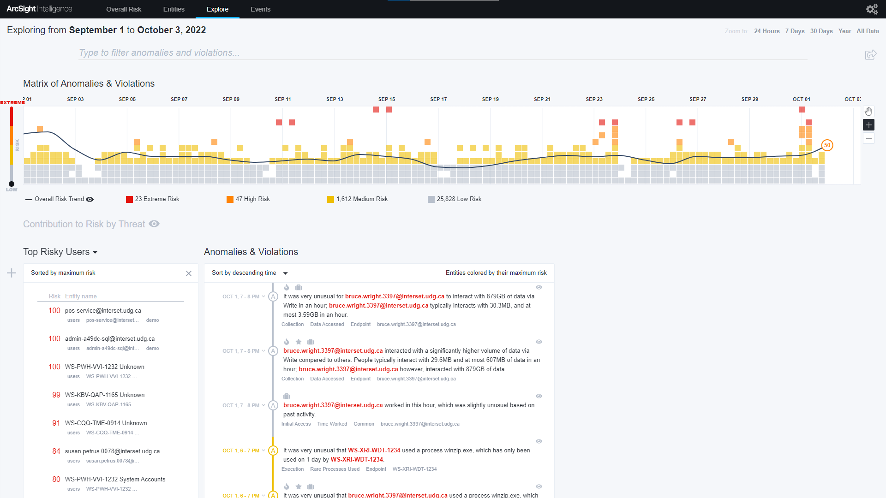
Task: Open pos-service@interset.udg.ca entity
Action: point(103,310)
